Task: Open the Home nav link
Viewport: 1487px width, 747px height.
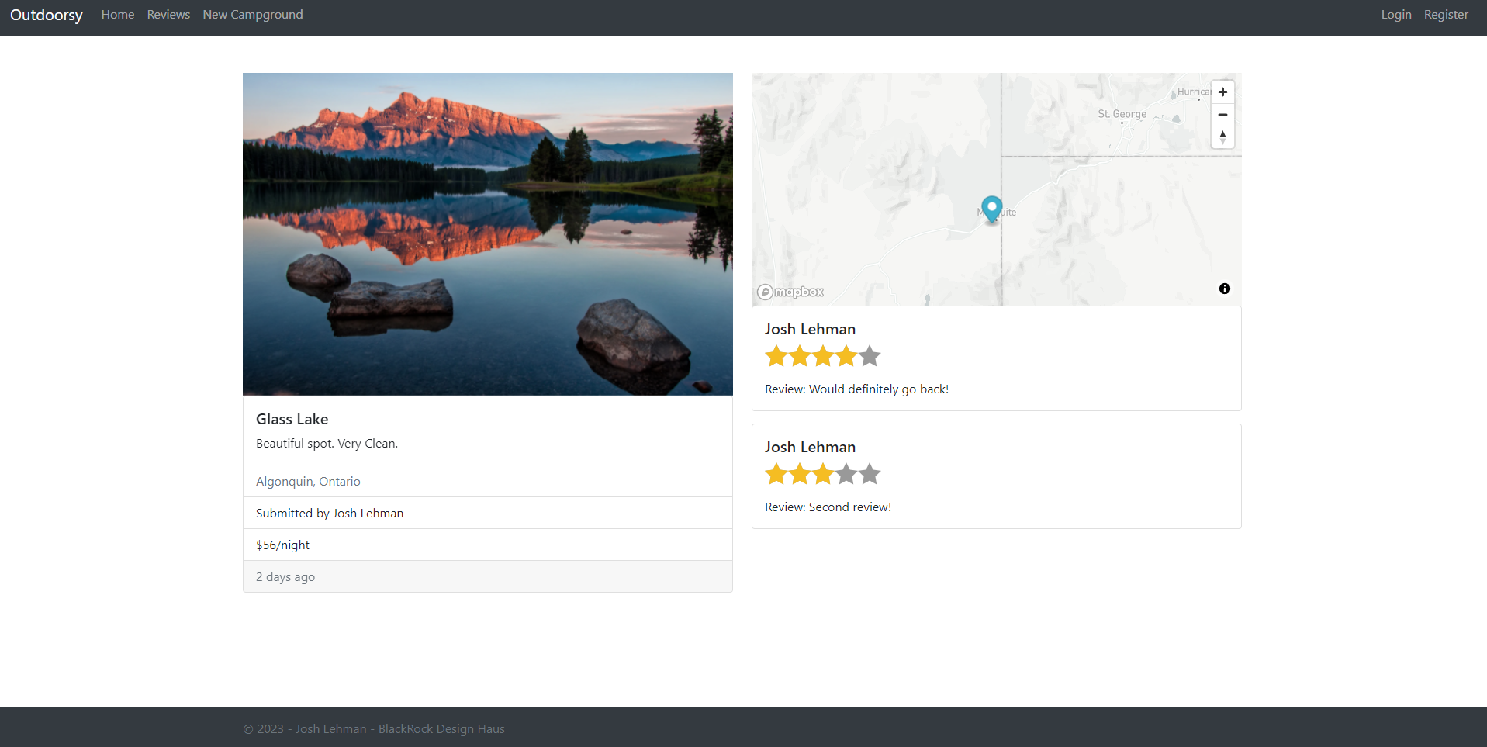Action: (x=118, y=15)
